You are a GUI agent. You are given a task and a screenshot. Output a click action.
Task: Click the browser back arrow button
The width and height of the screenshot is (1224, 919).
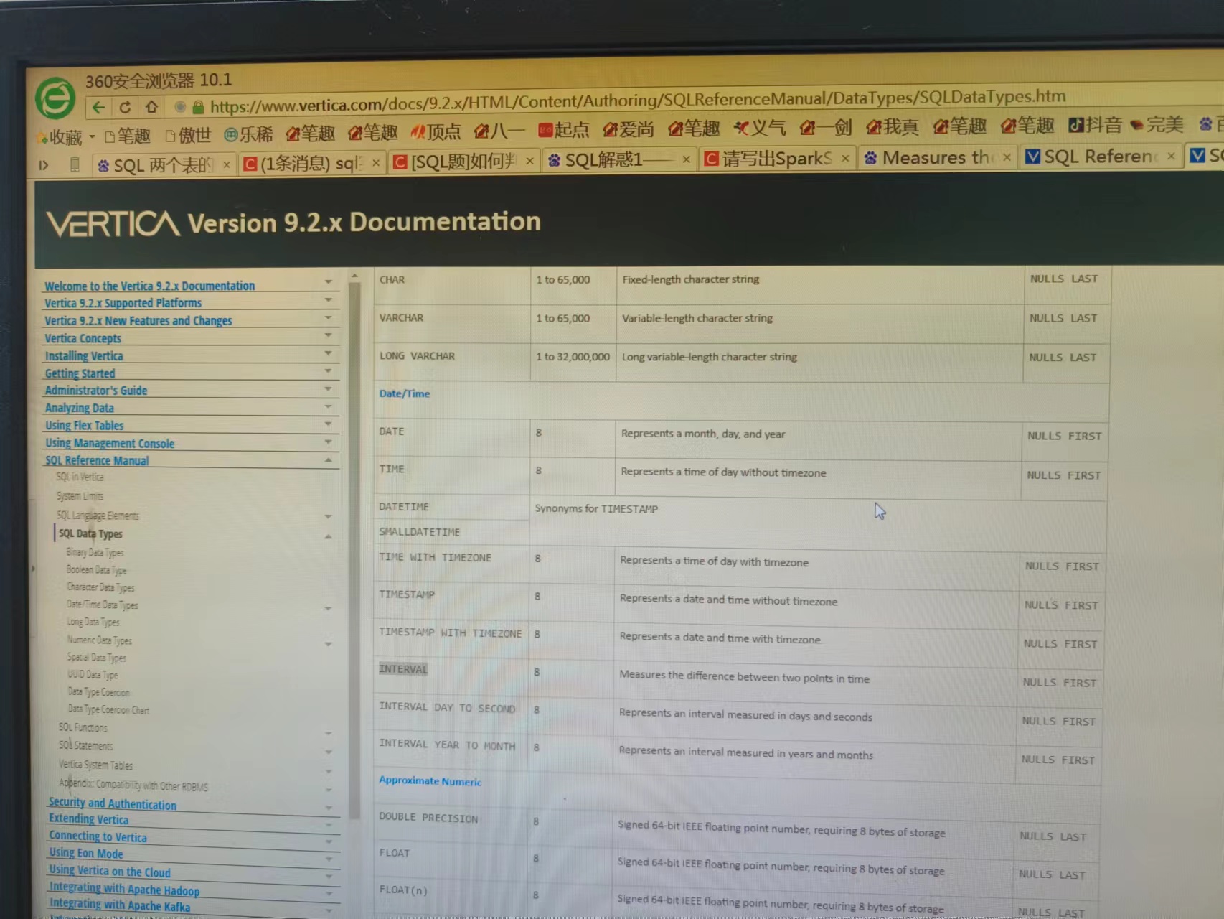pyautogui.click(x=99, y=108)
